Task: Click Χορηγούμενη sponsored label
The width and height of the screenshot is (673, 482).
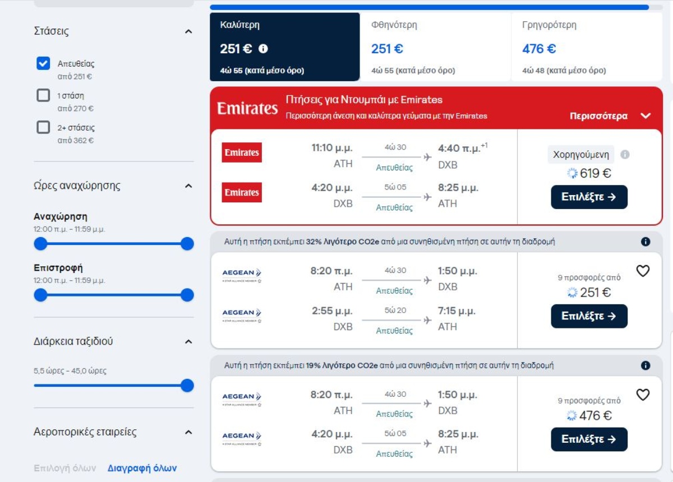Action: [581, 155]
